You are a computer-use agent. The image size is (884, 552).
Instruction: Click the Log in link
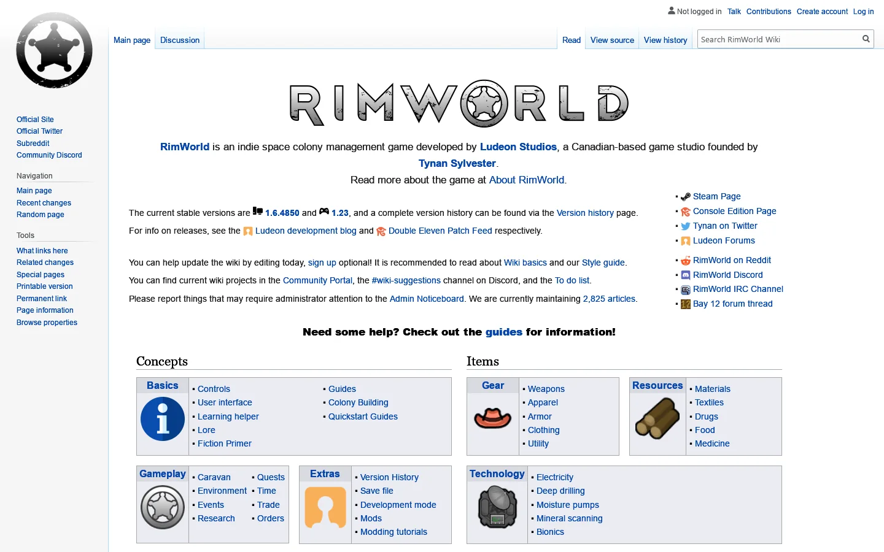point(863,12)
